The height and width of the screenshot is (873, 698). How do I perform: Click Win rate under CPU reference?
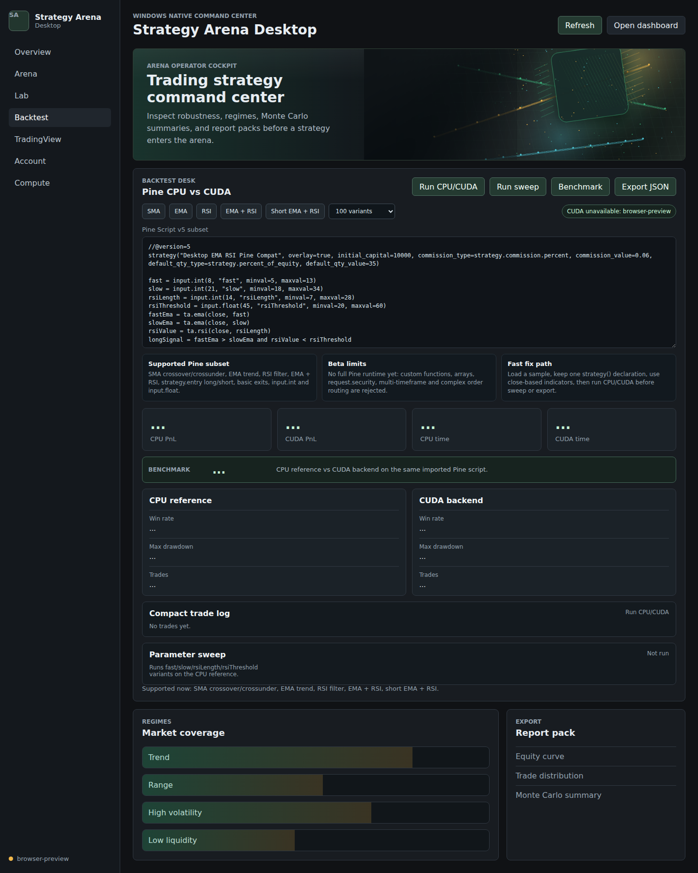(x=161, y=519)
